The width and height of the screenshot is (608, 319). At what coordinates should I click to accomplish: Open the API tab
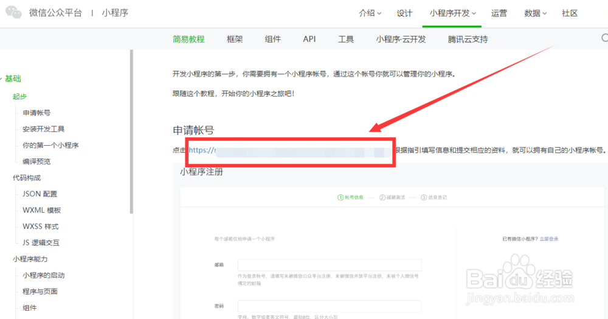pyautogui.click(x=309, y=39)
